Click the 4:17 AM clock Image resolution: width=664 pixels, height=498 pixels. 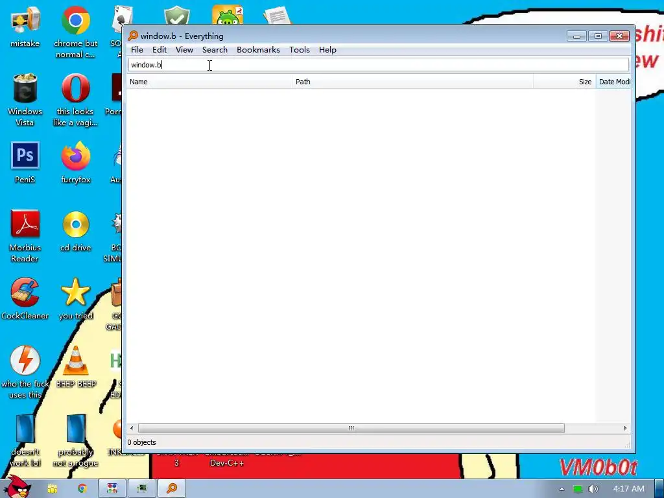point(628,489)
